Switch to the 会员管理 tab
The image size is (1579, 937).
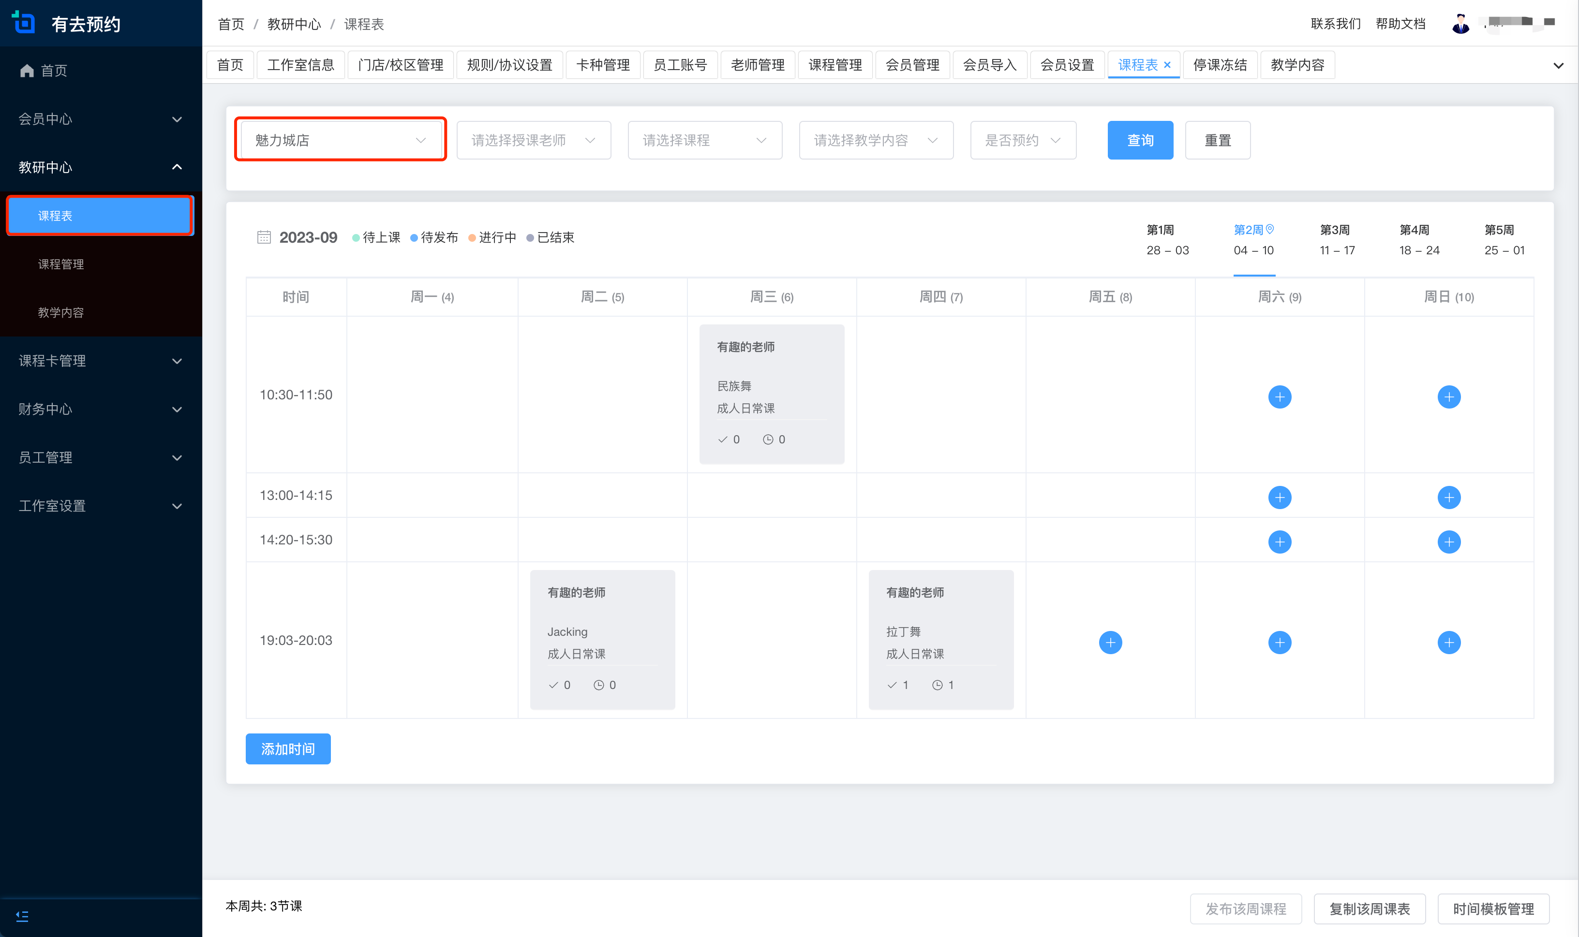tap(912, 65)
